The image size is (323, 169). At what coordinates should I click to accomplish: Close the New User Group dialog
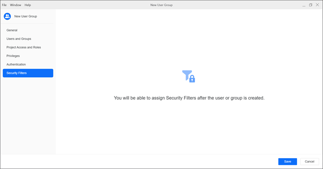tap(317, 5)
